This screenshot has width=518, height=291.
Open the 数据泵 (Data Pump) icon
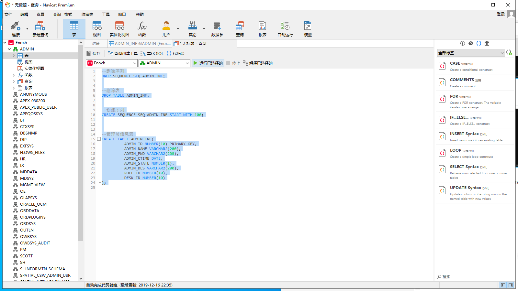click(x=217, y=29)
